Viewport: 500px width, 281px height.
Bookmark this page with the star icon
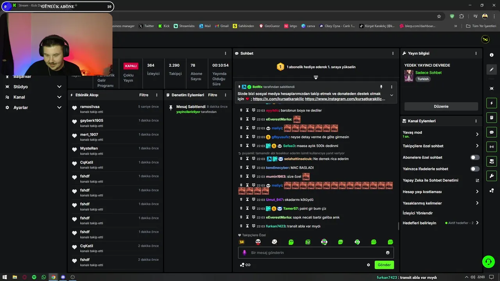(x=439, y=16)
